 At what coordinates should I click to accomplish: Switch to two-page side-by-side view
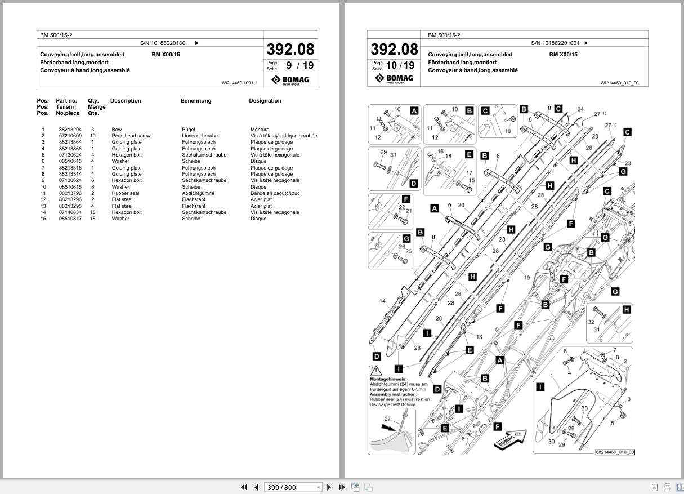[679, 487]
